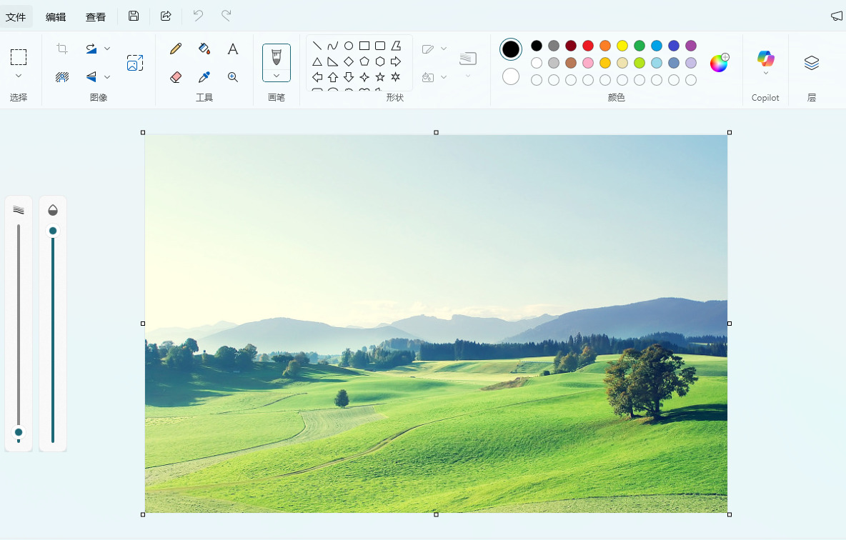The image size is (846, 540).
Task: Open the Remove background tool
Action: (62, 77)
